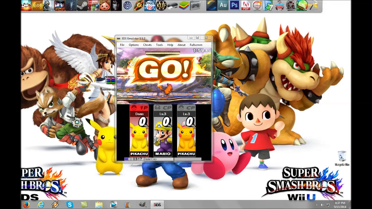Open Skype from the taskbar
The width and height of the screenshot is (372, 209).
coord(70,205)
